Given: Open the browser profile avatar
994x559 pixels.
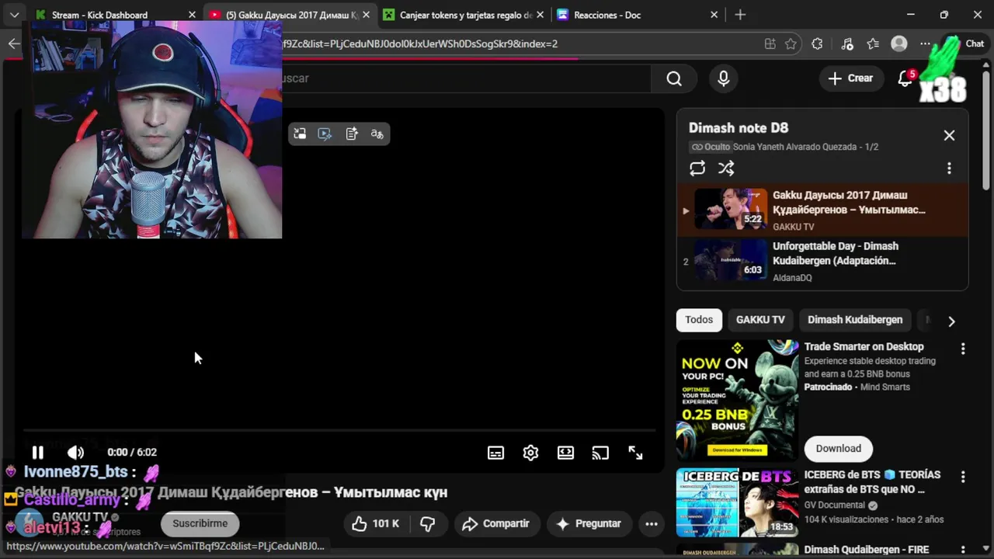Looking at the screenshot, I should [899, 44].
